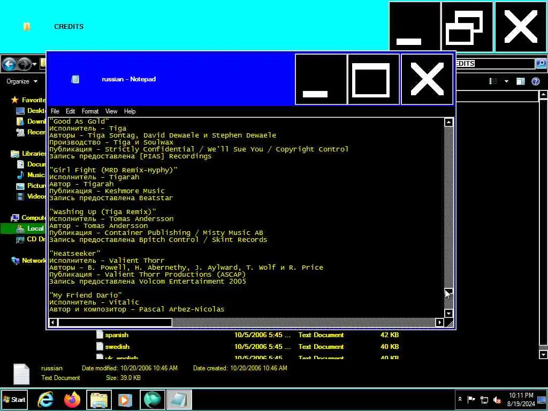Open the Start menu

pyautogui.click(x=14, y=399)
